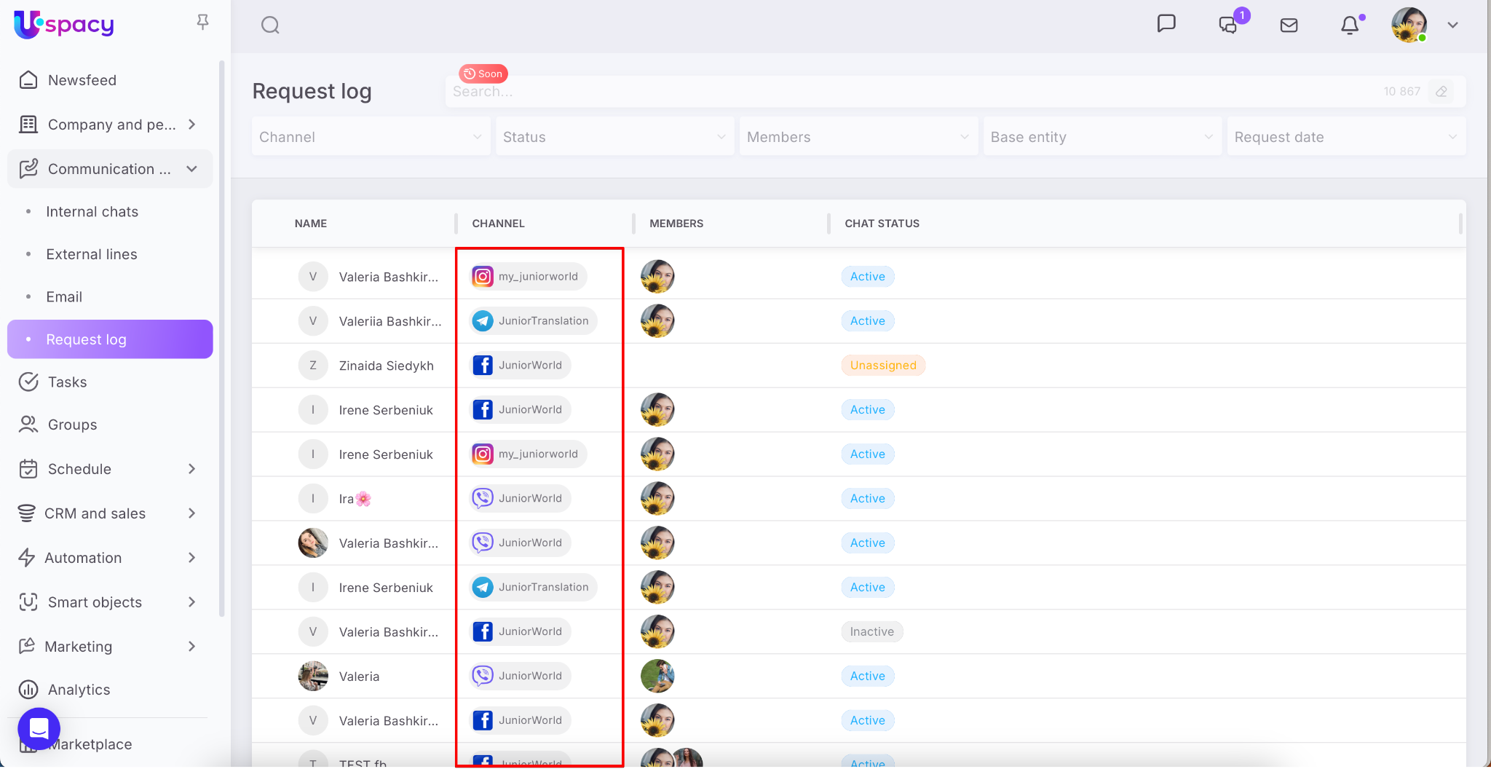Image resolution: width=1491 pixels, height=769 pixels.
Task: Open group chats icon with badge
Action: click(x=1228, y=25)
